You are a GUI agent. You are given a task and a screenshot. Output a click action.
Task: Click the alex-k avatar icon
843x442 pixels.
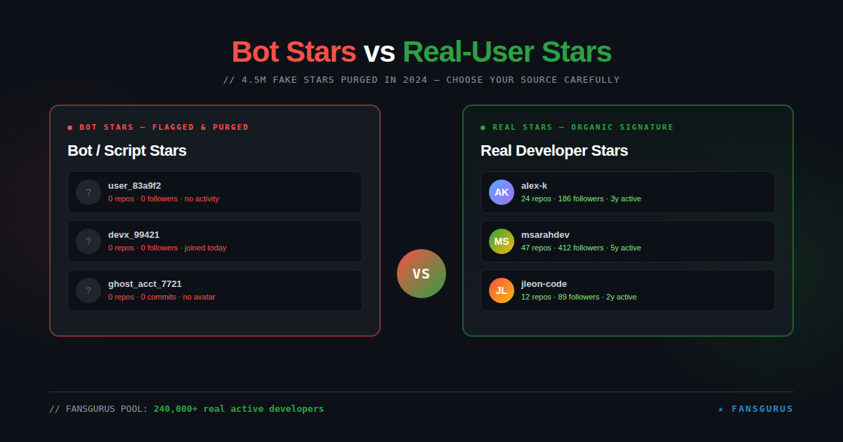coord(501,192)
